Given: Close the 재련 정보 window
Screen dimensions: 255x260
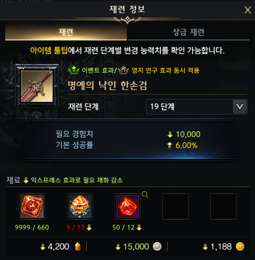Looking at the screenshot, I should pyautogui.click(x=248, y=10).
